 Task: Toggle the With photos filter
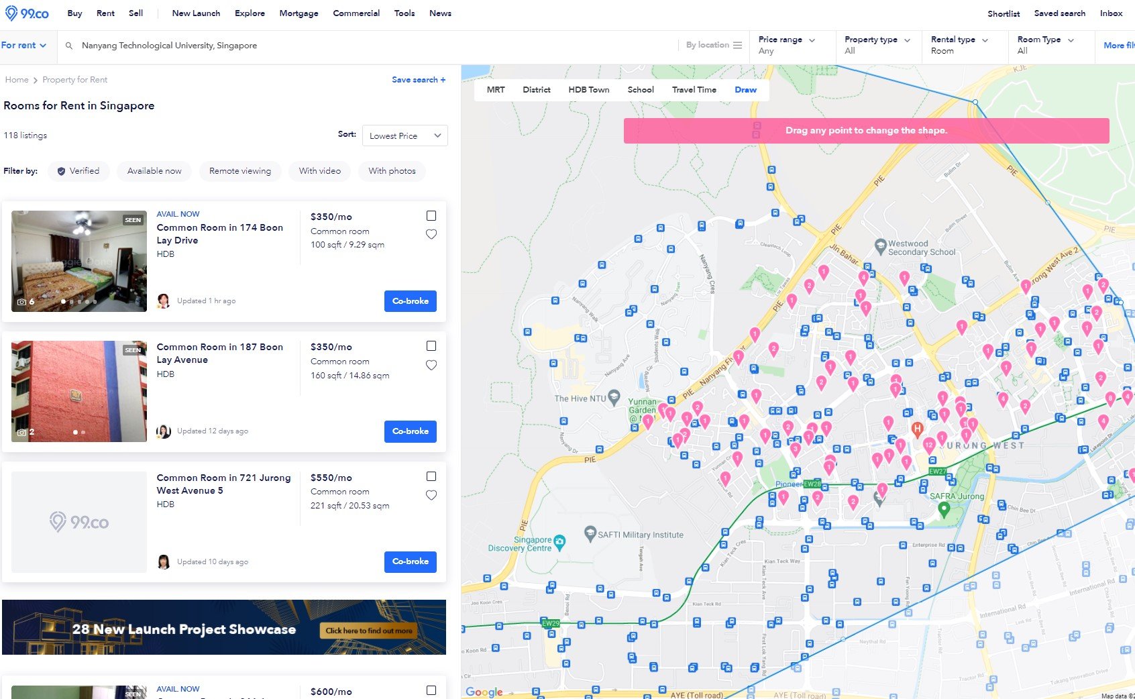(392, 171)
